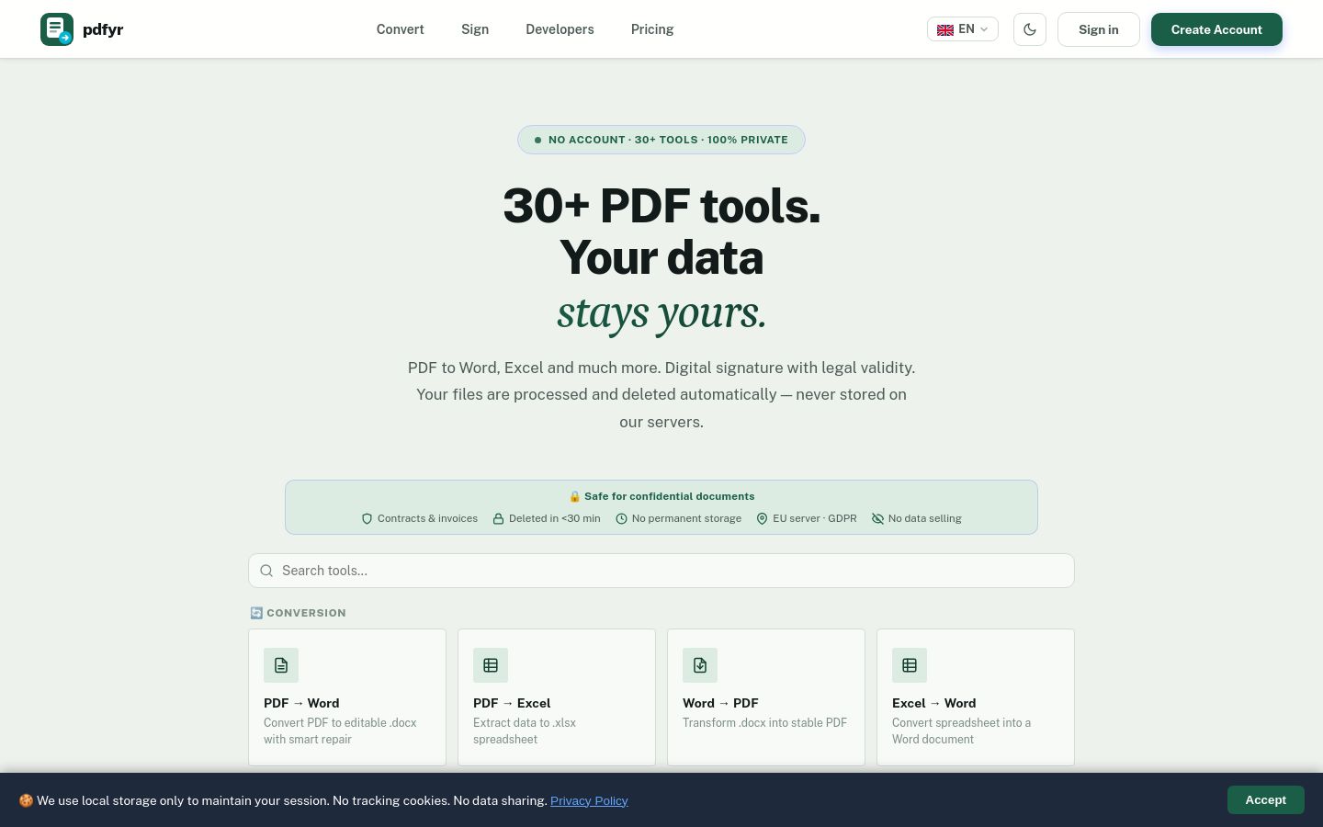Open the Excel → Word tool title
This screenshot has height=827, width=1323.
point(933,703)
